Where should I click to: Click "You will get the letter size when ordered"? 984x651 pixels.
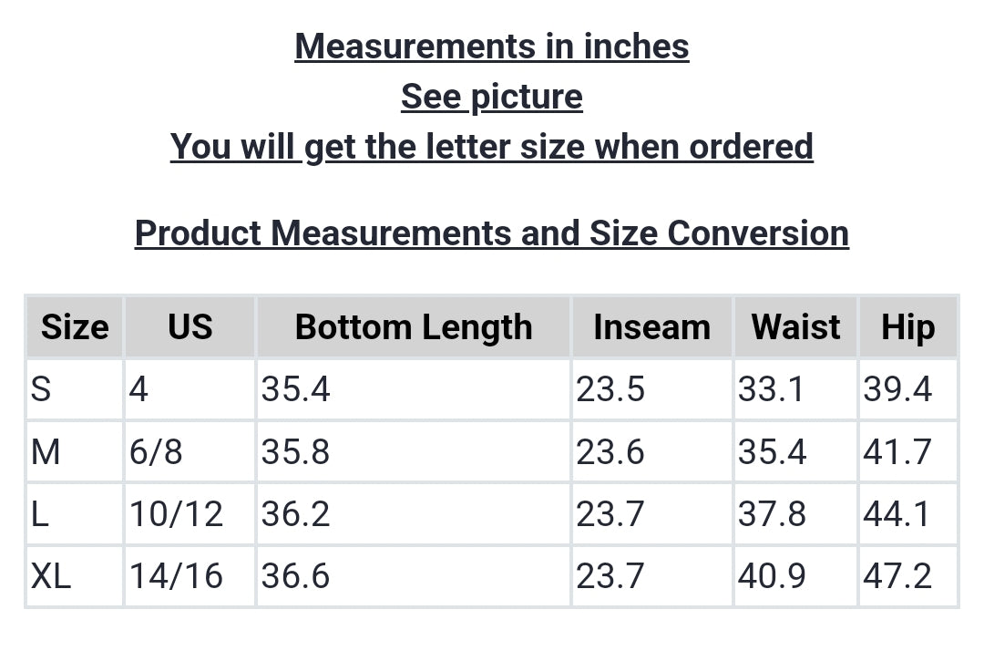(492, 146)
